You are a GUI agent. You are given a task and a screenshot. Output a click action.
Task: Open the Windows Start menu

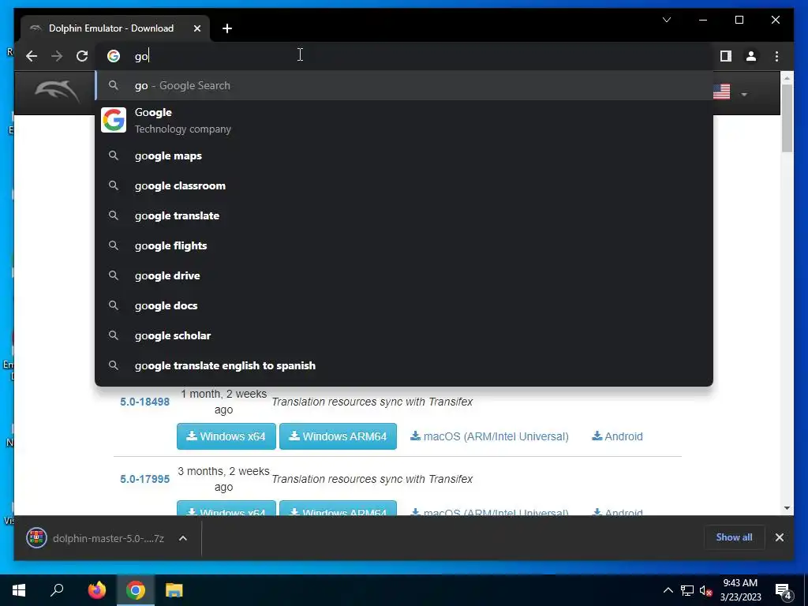coord(19,590)
